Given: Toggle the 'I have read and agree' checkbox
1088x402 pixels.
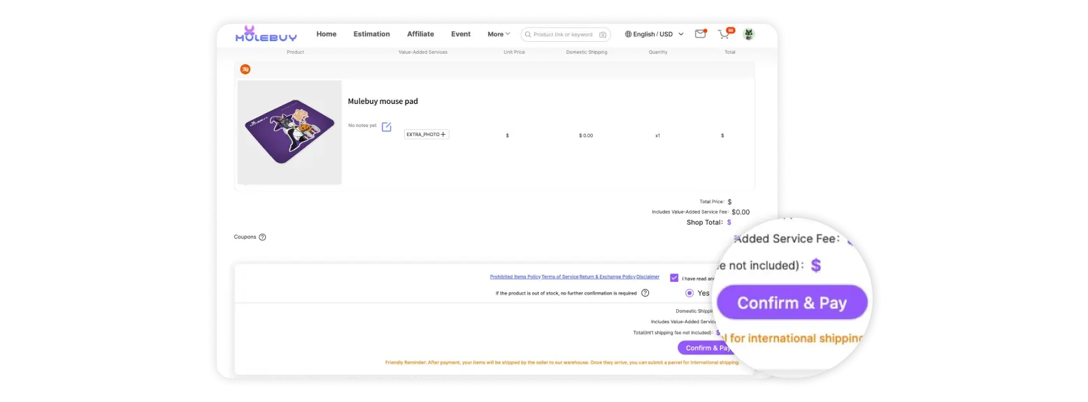Looking at the screenshot, I should point(674,278).
